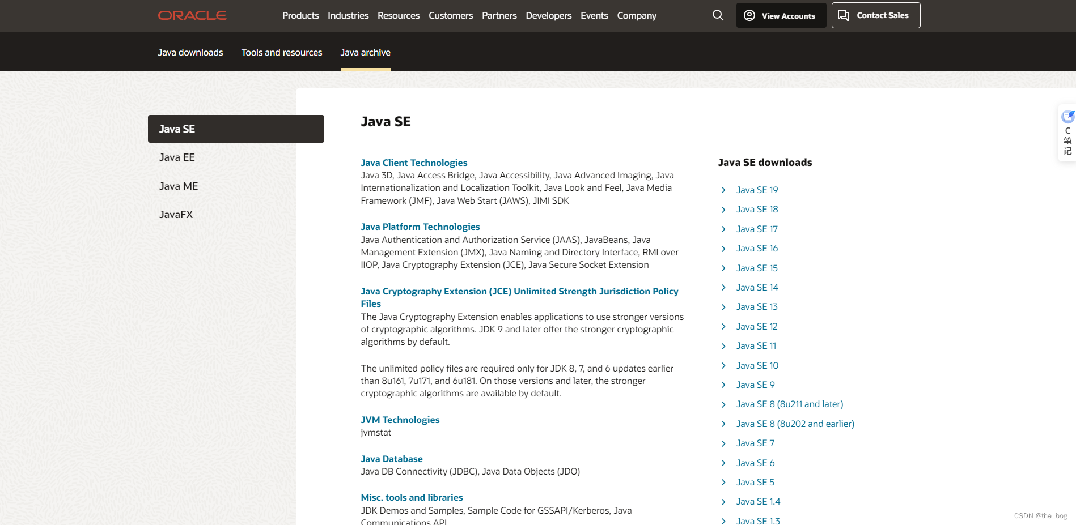Expand the Java SE 8 (8u211 and later) chevron
1076x525 pixels.
[x=723, y=404]
